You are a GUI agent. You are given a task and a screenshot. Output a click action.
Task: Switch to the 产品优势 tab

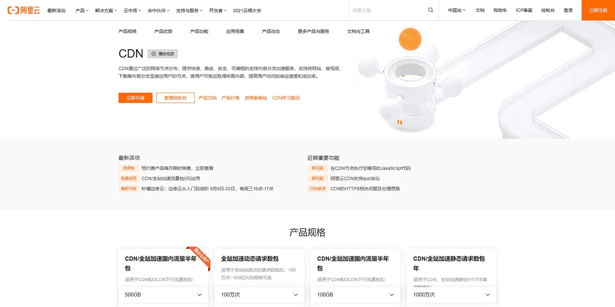click(163, 31)
